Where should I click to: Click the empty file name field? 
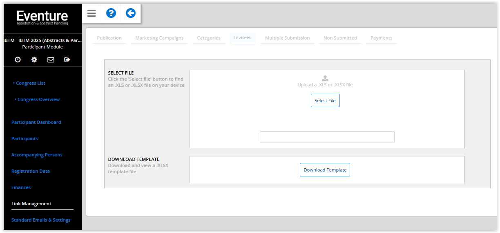pos(327,137)
